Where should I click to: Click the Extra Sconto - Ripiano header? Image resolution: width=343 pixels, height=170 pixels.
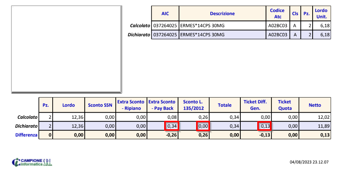tap(131, 105)
